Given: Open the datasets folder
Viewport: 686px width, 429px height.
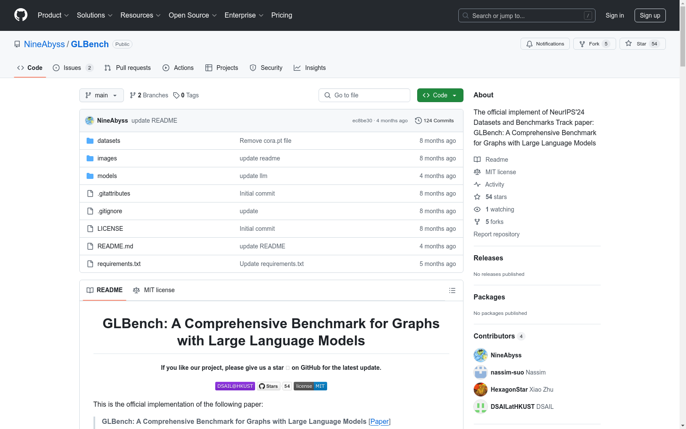Looking at the screenshot, I should [x=109, y=141].
